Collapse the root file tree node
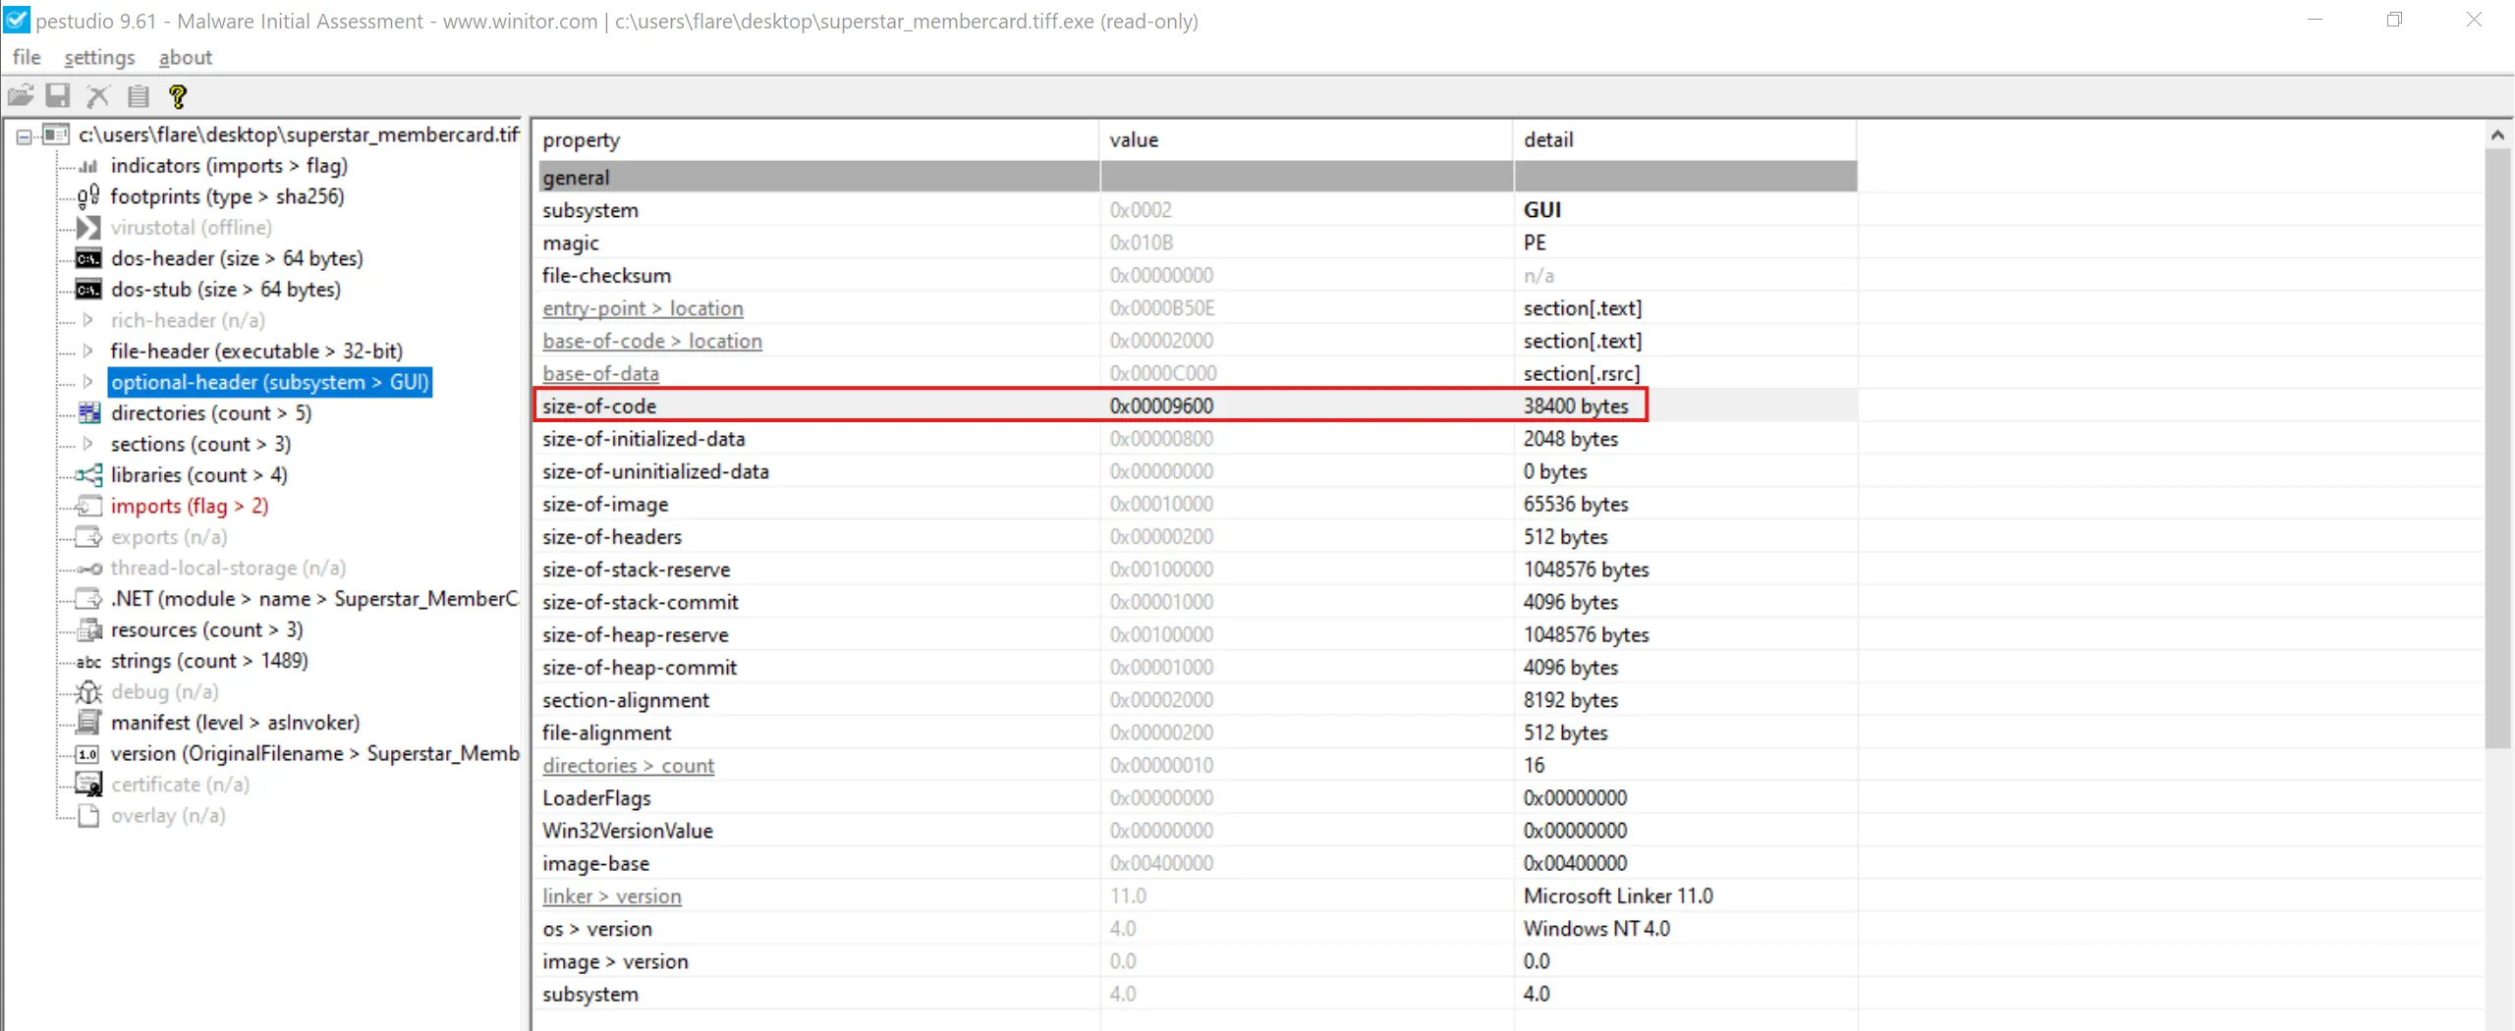This screenshot has width=2515, height=1031. (x=24, y=136)
